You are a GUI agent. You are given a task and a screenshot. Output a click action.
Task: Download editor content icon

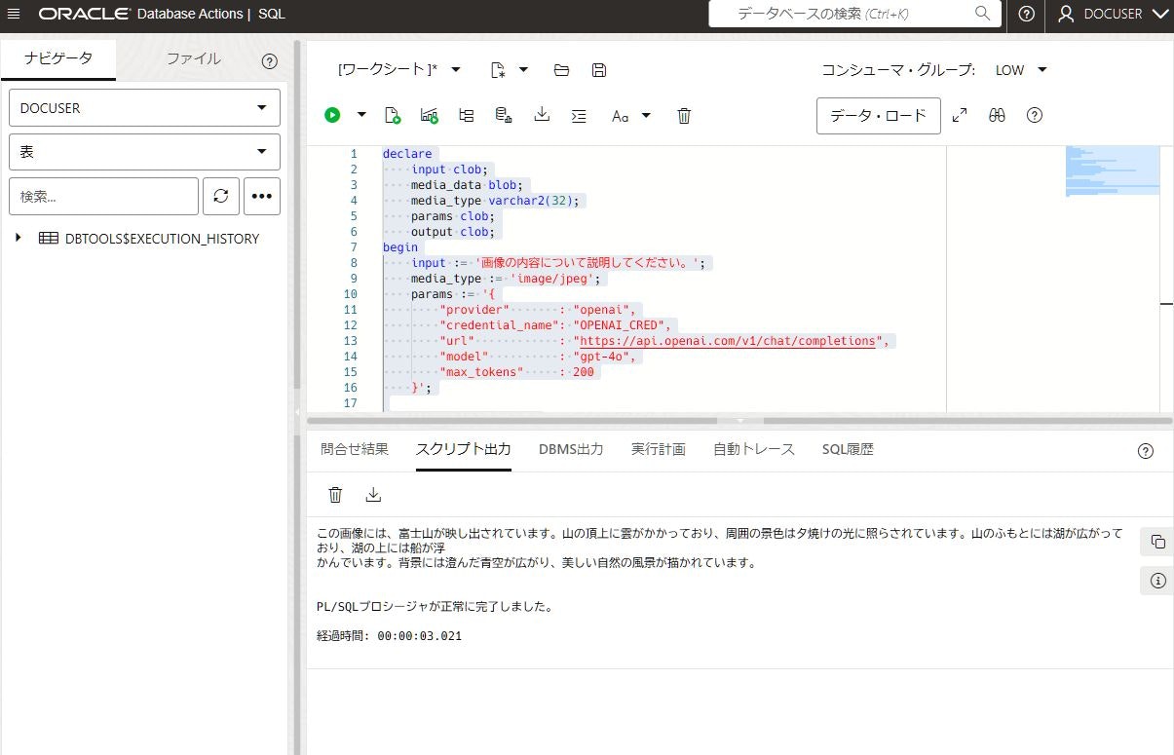[x=542, y=115]
